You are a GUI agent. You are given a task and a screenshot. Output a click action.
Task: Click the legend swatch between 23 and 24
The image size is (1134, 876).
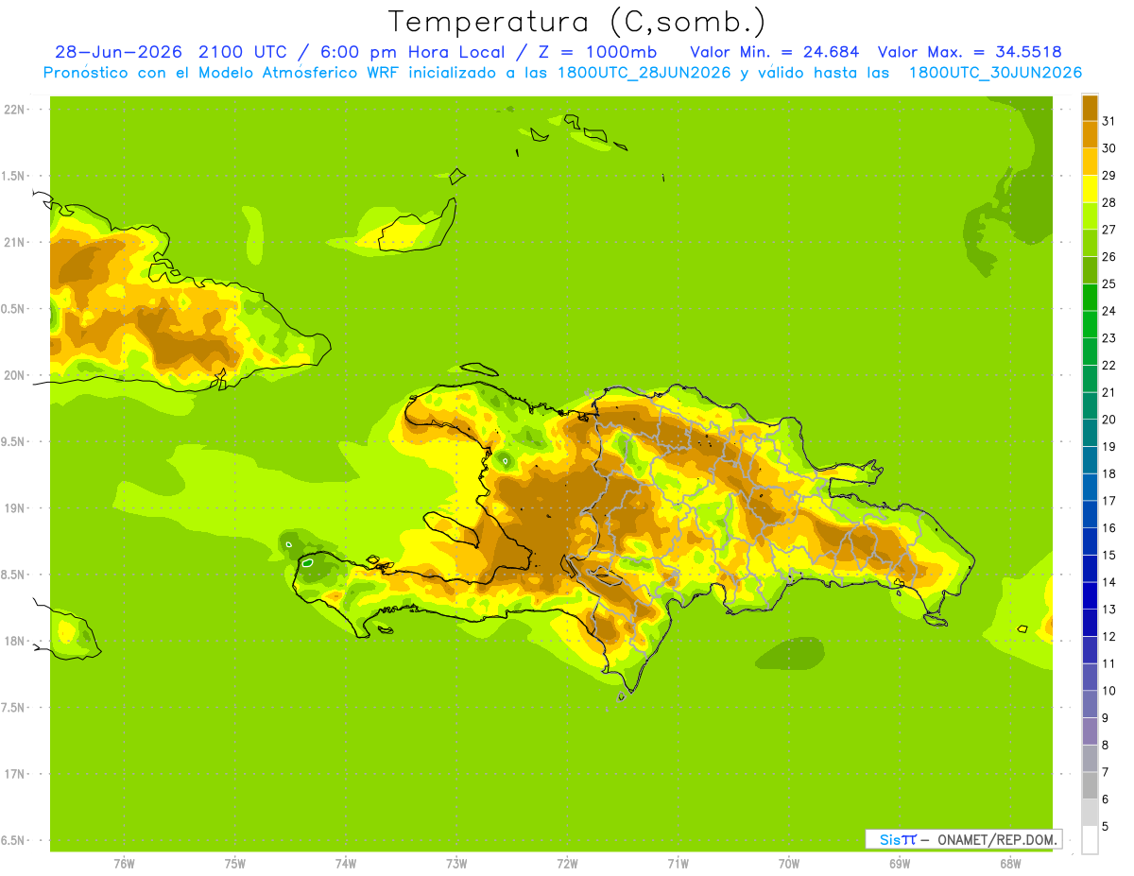(x=1090, y=324)
